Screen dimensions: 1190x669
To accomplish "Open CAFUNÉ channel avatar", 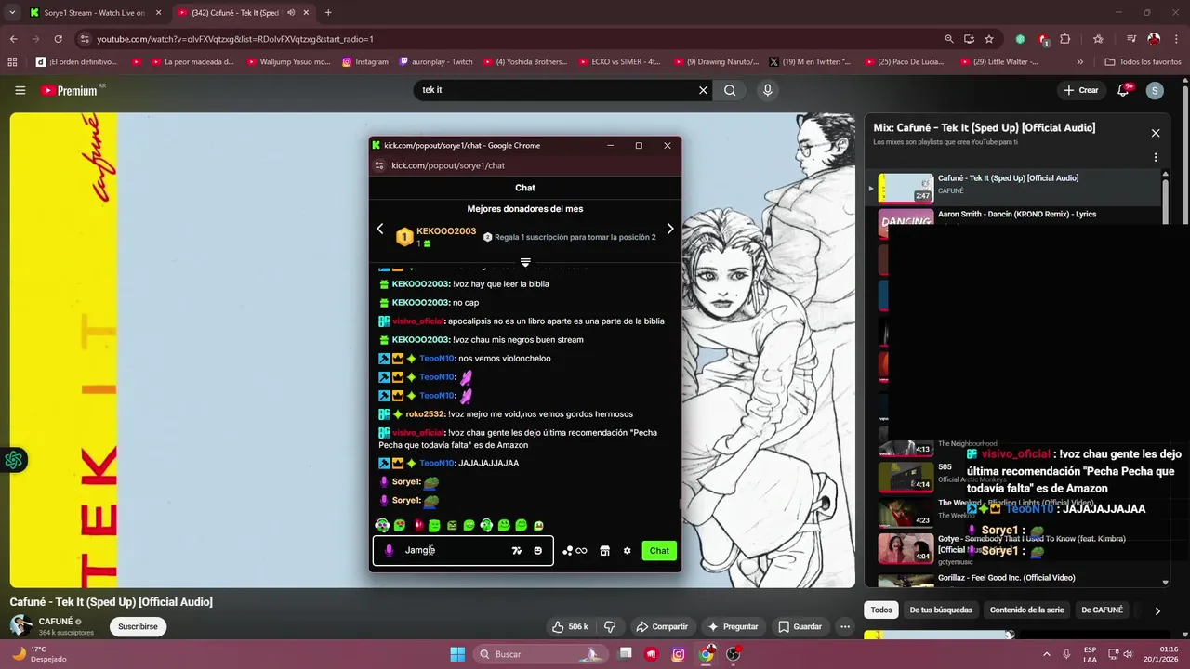I will click(x=20, y=626).
